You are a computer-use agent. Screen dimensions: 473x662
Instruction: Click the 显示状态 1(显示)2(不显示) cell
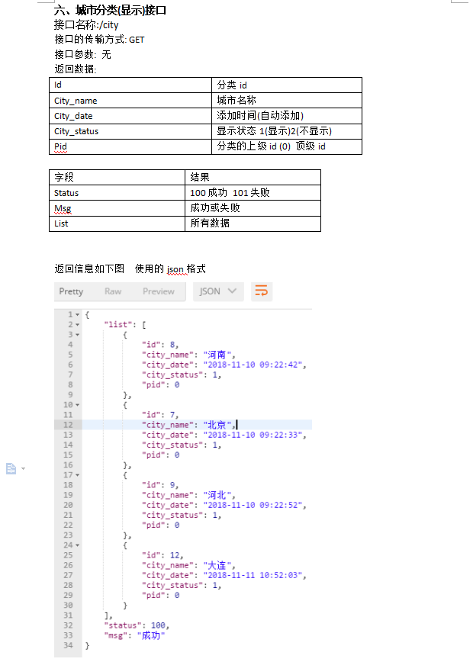[x=287, y=131]
